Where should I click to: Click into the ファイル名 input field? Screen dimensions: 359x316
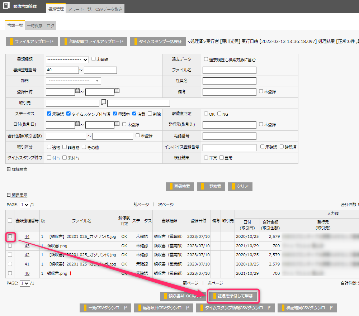[229, 70]
